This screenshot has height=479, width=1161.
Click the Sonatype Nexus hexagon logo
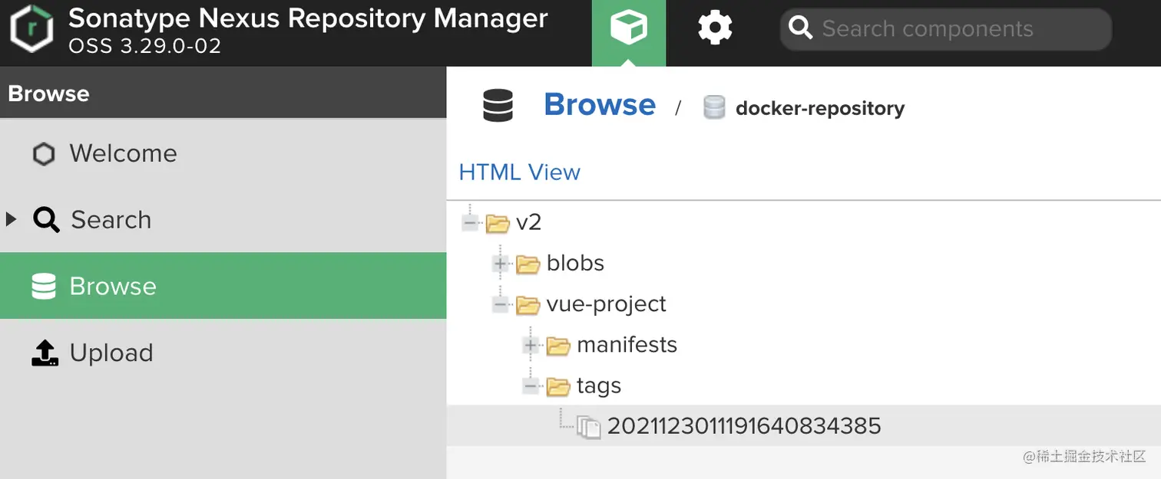tap(31, 29)
